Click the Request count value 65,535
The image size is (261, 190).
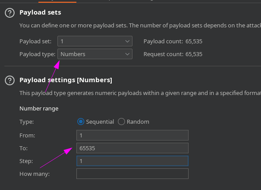[194, 54]
